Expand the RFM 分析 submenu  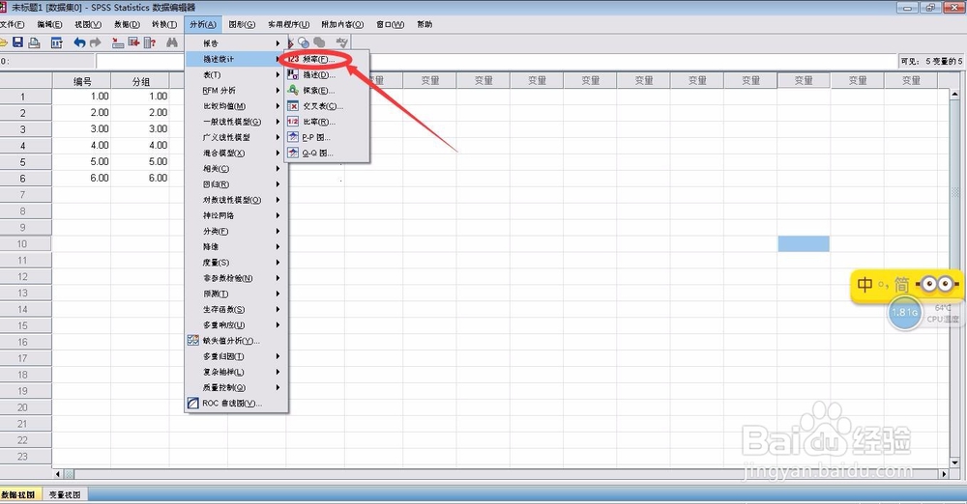click(236, 91)
